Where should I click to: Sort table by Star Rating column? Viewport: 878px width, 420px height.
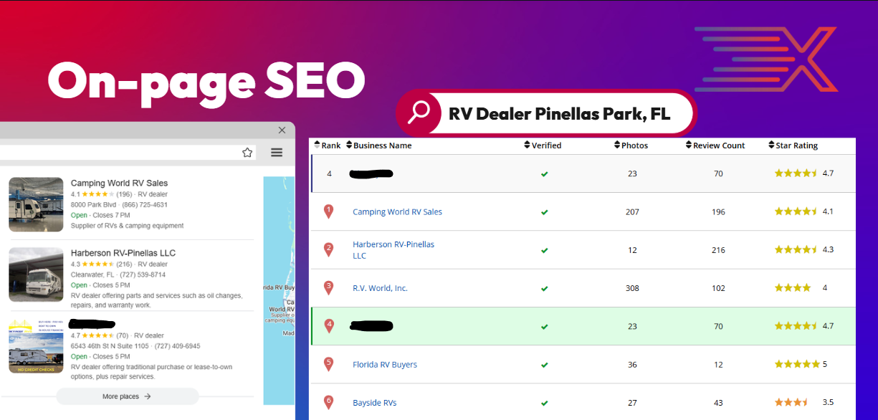click(796, 145)
